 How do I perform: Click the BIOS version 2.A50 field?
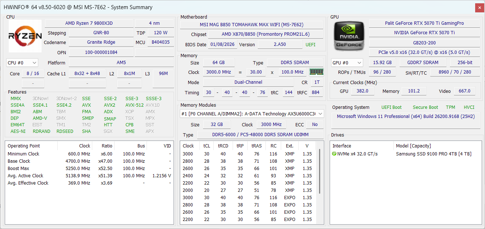[280, 45]
